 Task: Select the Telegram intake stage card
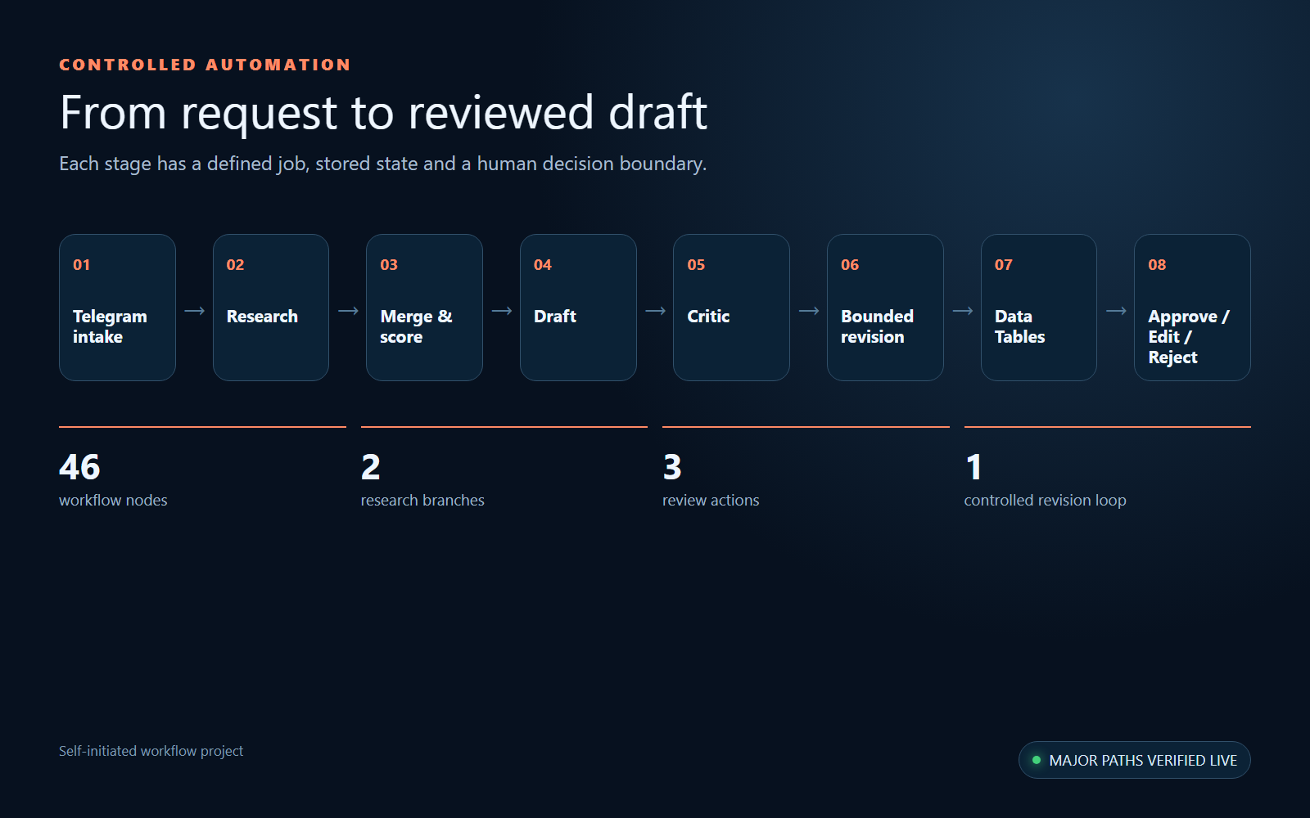click(117, 308)
